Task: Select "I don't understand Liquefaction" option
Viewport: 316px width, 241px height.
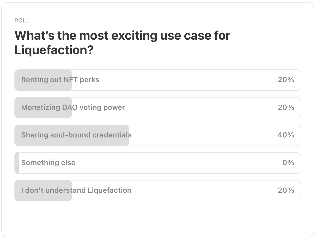Action: 76,190
